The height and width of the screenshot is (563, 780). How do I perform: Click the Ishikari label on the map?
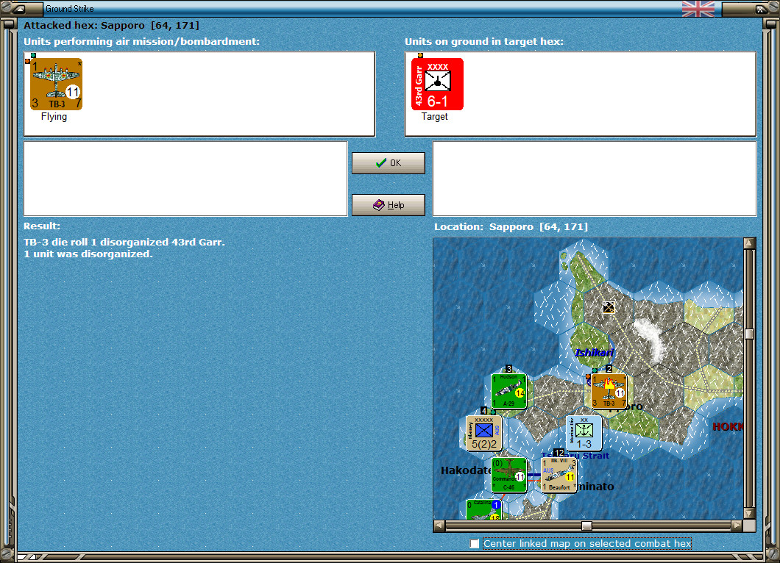click(594, 353)
